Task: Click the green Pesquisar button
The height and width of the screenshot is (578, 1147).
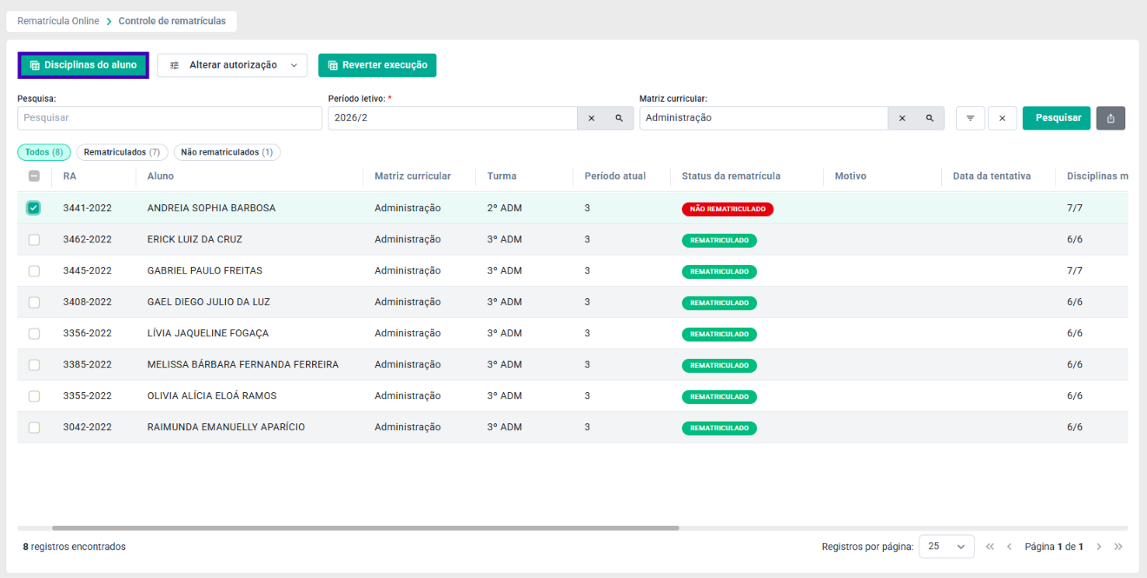Action: 1057,118
